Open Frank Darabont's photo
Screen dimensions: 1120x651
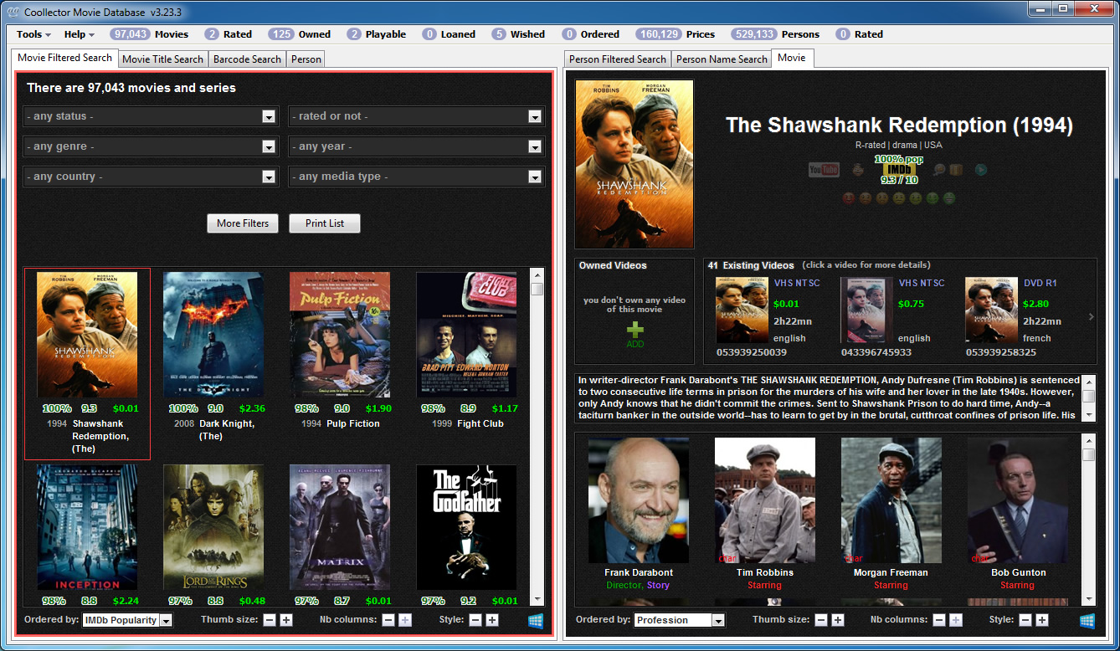coord(639,500)
